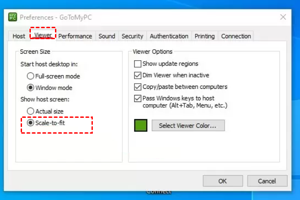This screenshot has width=300, height=200.
Task: Select the Viewer tab
Action: pos(43,36)
